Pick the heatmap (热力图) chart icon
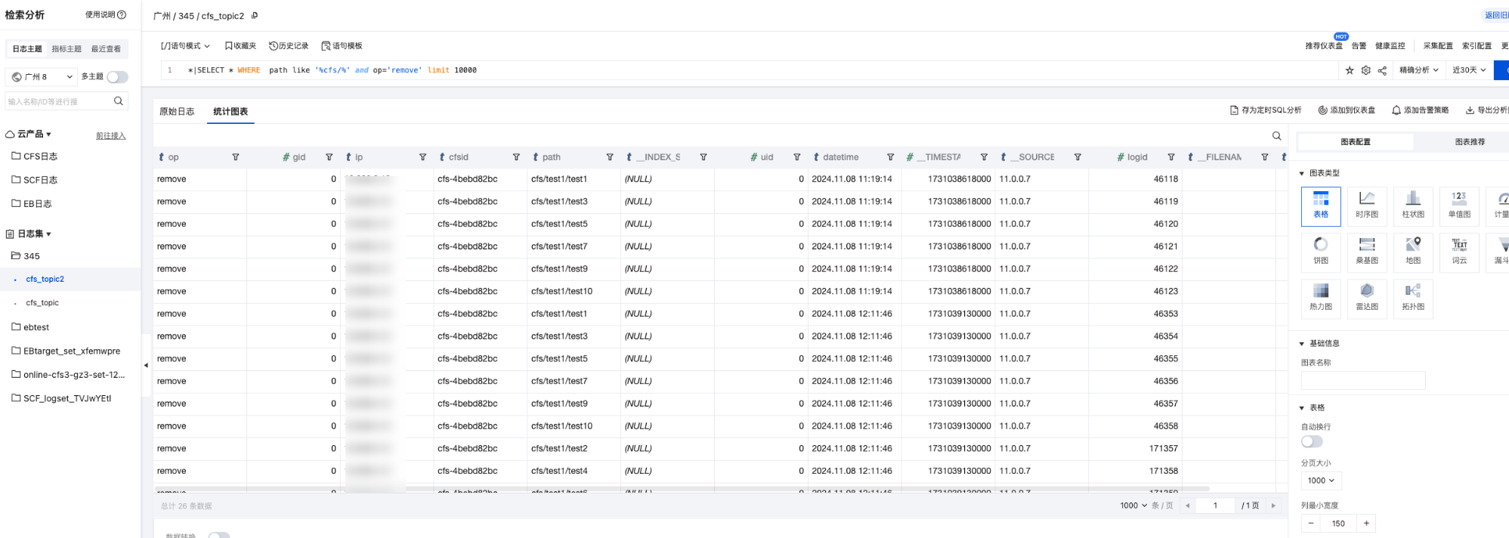Image resolution: width=1509 pixels, height=538 pixels. 1320,296
